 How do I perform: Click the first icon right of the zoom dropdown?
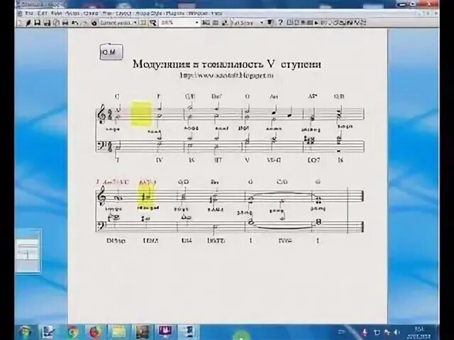(206, 23)
